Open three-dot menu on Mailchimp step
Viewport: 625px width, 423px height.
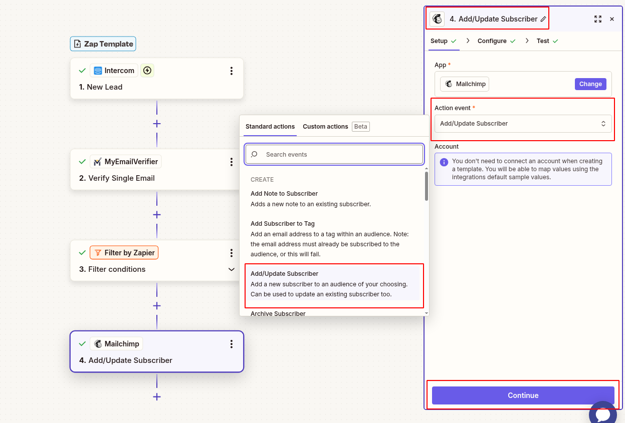(231, 344)
